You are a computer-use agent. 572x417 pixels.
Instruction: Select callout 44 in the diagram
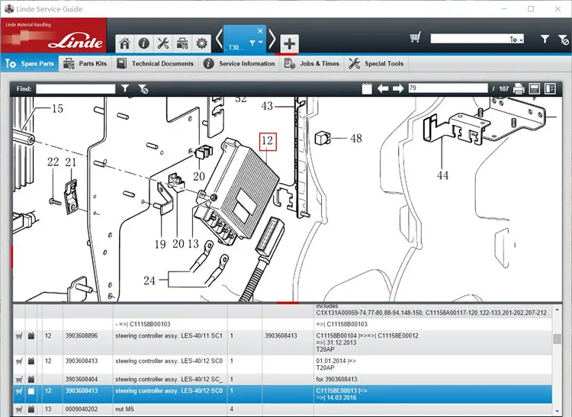[x=443, y=175]
